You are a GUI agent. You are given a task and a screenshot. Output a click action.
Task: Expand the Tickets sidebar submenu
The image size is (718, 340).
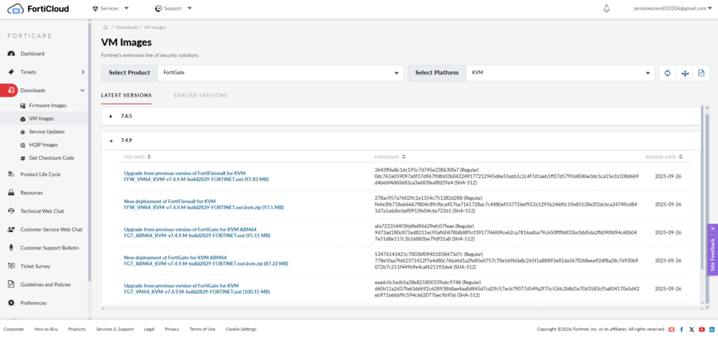click(x=83, y=72)
